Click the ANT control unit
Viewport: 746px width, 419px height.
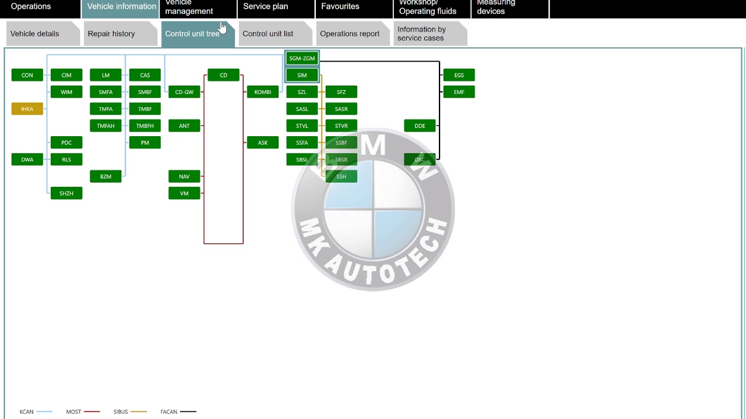pyautogui.click(x=184, y=126)
